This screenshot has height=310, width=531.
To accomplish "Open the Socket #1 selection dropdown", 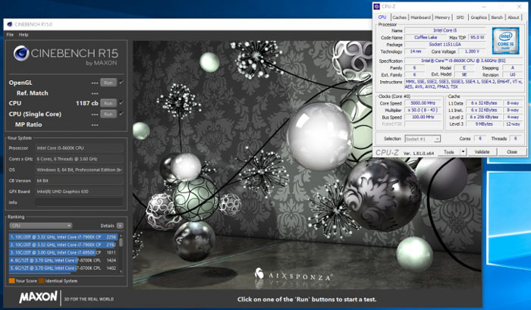I will point(423,139).
